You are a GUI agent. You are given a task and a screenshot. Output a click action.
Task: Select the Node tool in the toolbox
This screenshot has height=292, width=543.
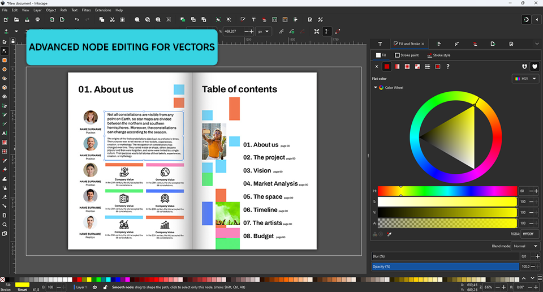pyautogui.click(x=5, y=51)
